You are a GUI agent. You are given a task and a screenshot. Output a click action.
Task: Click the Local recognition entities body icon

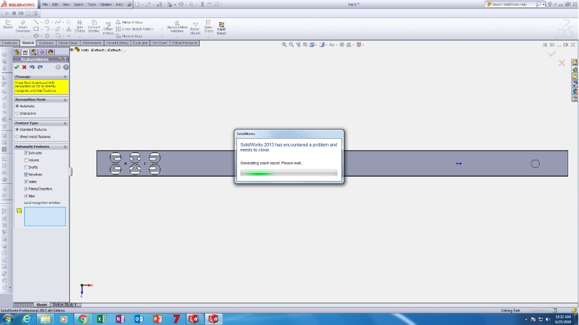point(19,211)
